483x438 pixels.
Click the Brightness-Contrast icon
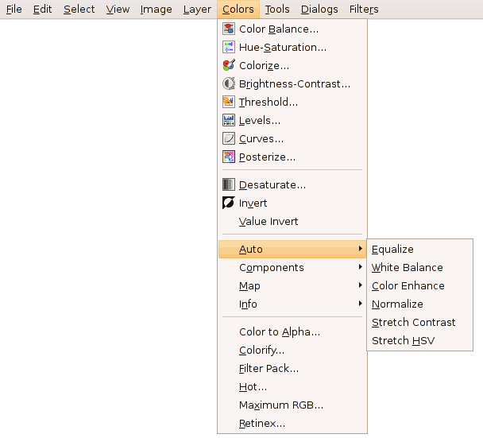[229, 83]
